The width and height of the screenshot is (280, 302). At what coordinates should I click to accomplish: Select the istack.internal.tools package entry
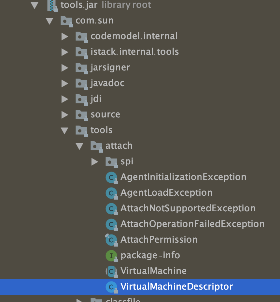(134, 52)
